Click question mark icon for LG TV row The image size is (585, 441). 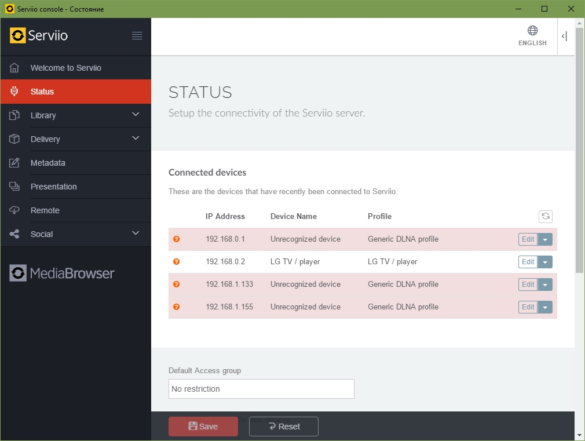177,261
